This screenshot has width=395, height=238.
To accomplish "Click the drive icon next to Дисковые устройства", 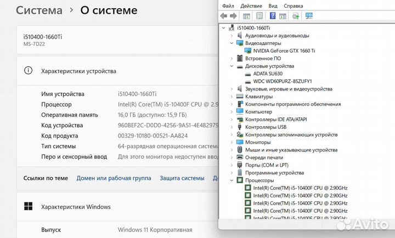I will (240, 66).
